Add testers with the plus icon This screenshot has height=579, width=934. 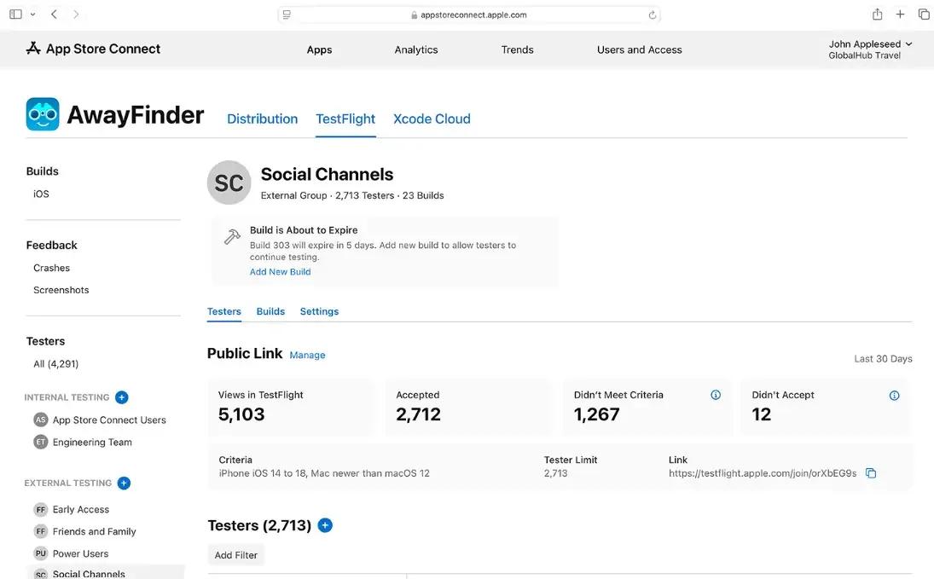(x=325, y=525)
